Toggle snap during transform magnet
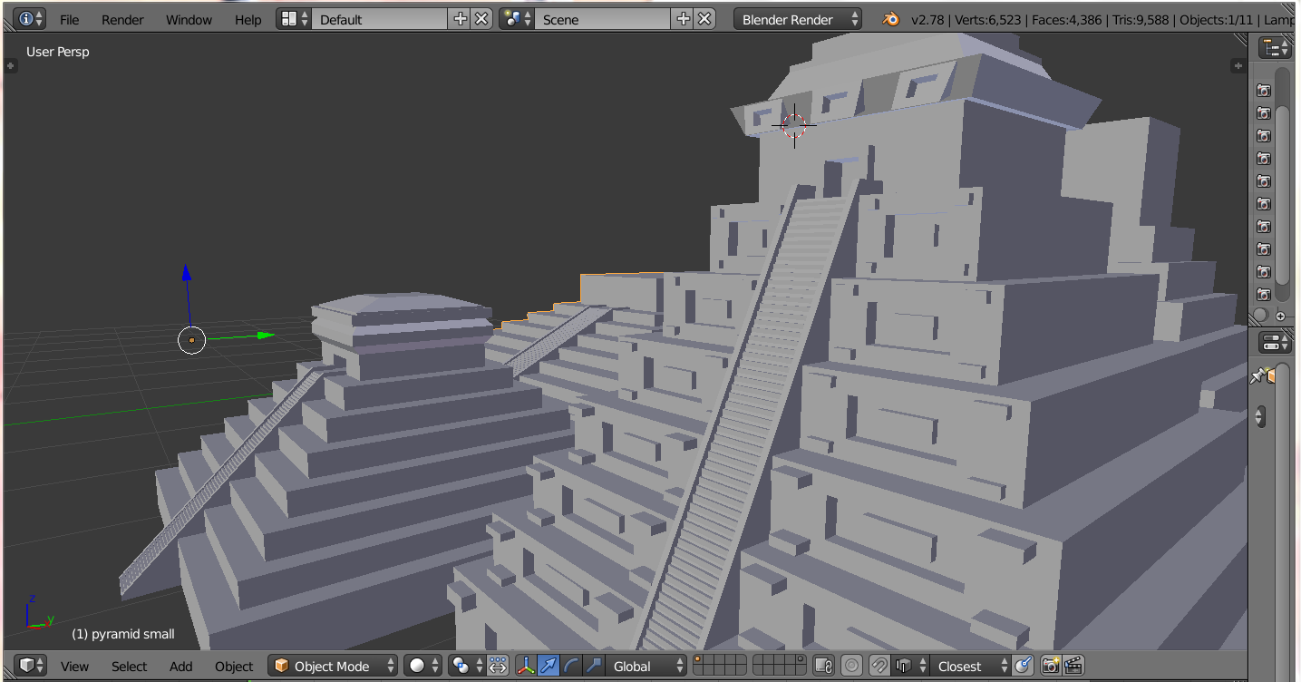This screenshot has height=682, width=1301. click(x=879, y=666)
